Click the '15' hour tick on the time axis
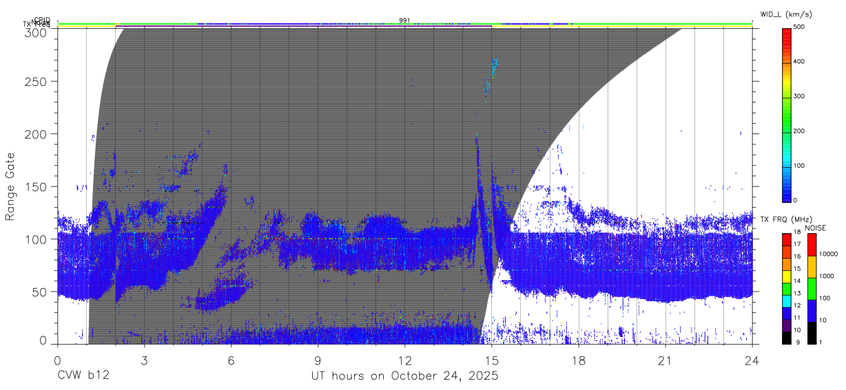This screenshot has width=846, height=390. click(x=492, y=360)
